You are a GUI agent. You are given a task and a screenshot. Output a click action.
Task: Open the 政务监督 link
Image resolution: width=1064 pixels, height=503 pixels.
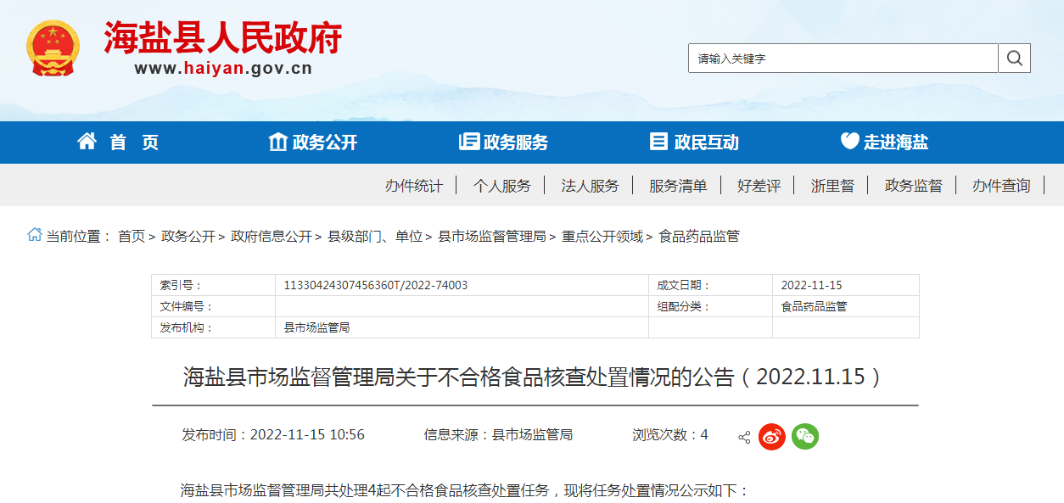(914, 186)
